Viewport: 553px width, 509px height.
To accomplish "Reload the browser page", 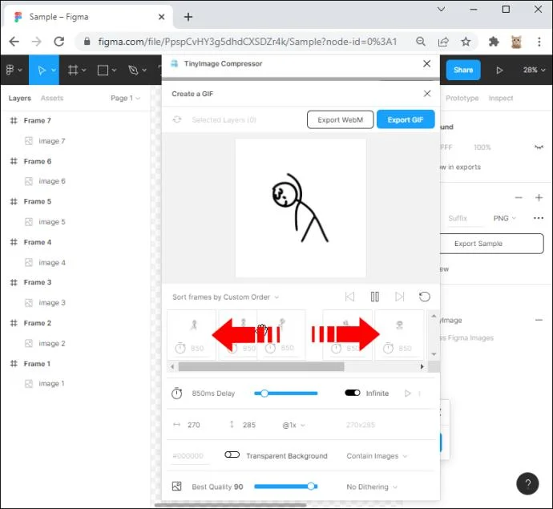I will (x=59, y=42).
